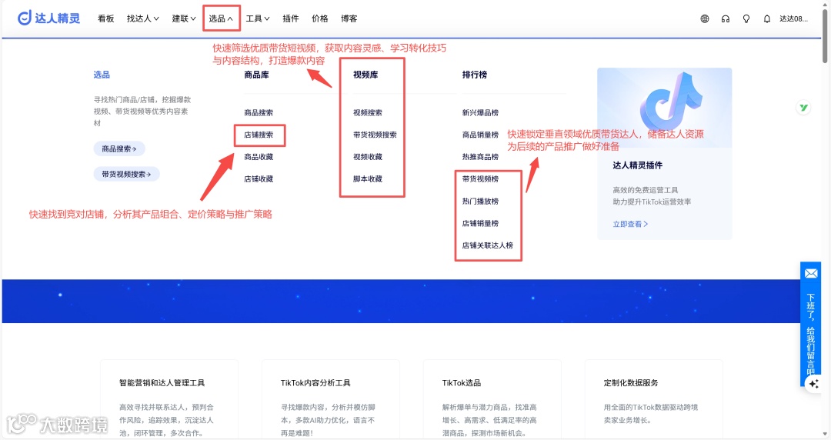
Task: Open 脚本收藏
Action: pyautogui.click(x=368, y=179)
